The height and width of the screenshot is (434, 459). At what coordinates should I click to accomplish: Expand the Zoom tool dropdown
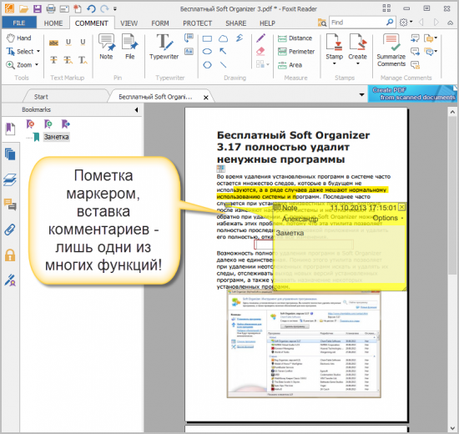(x=37, y=64)
